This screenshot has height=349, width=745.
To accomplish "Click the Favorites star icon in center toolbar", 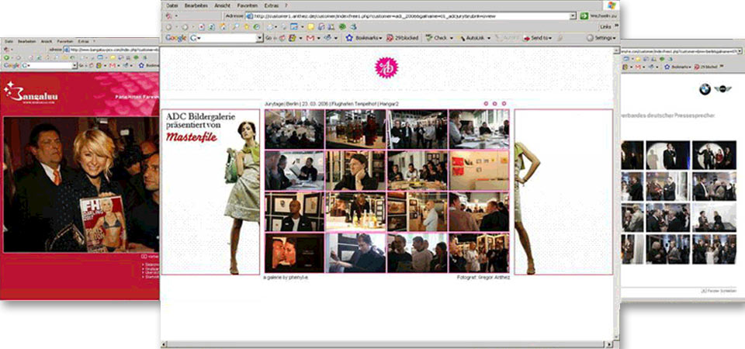I will pos(247,27).
